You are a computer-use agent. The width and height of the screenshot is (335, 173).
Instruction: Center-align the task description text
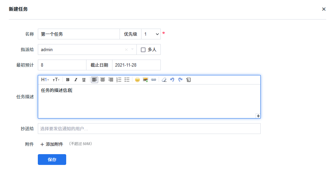(103, 80)
